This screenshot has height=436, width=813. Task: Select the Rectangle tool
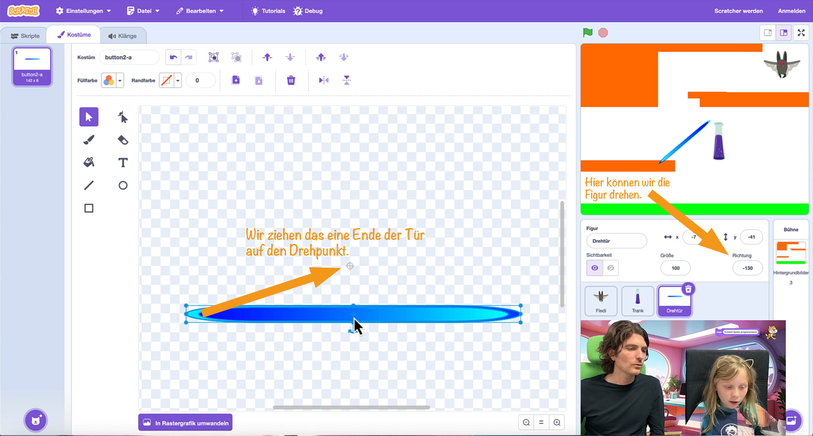tap(89, 208)
